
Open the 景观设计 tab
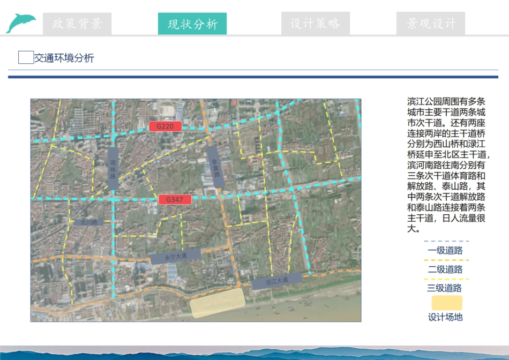tap(430, 23)
